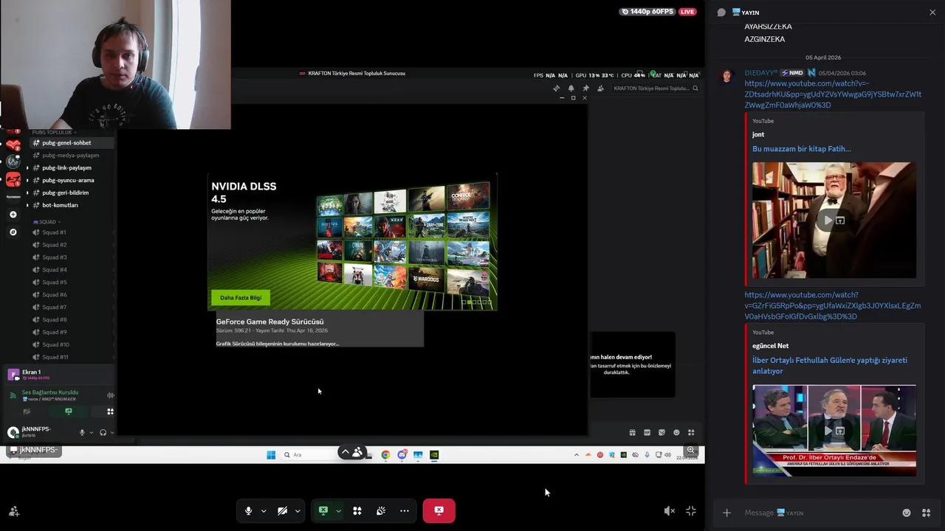The width and height of the screenshot is (945, 531).
Task: Open microphone options arrow beside mic button
Action: pos(264,510)
